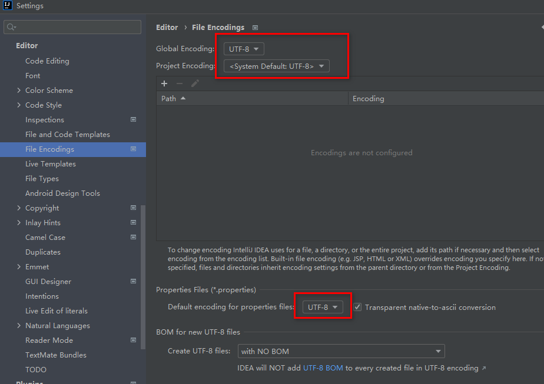The image size is (544, 384).
Task: Select File Encodings in the sidebar
Action: point(73,149)
